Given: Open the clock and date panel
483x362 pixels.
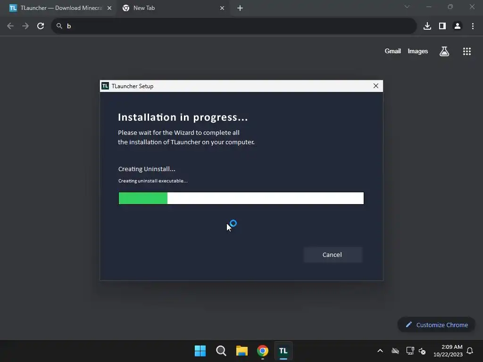Looking at the screenshot, I should coord(448,351).
